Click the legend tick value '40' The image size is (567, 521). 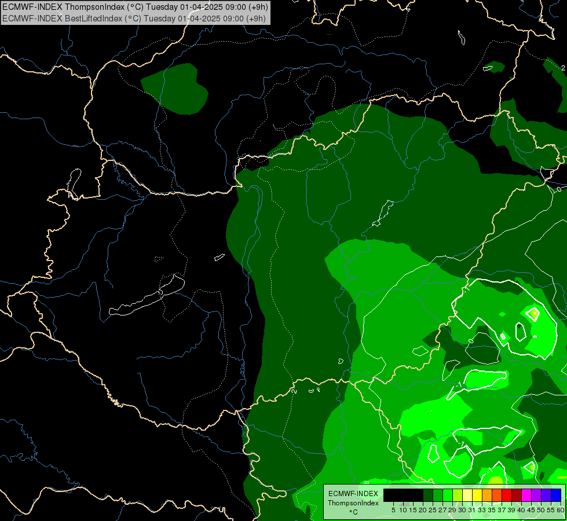pos(521,510)
